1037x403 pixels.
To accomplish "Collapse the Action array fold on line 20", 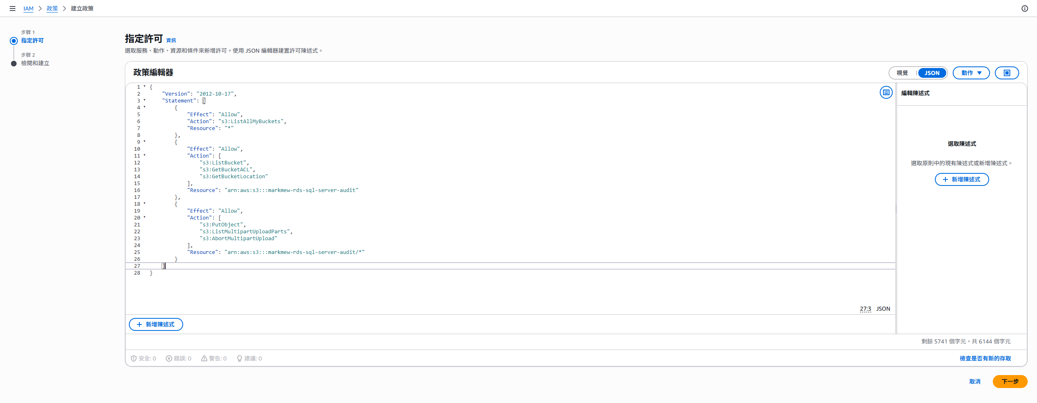I will pos(144,217).
